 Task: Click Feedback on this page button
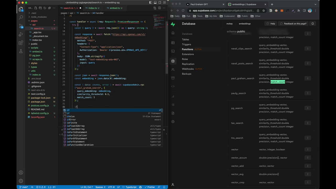coord(293,24)
